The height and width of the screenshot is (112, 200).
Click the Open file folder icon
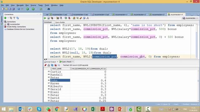(6, 9)
